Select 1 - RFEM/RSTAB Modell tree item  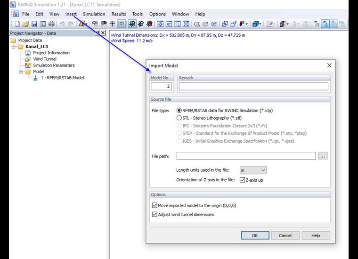tap(63, 78)
